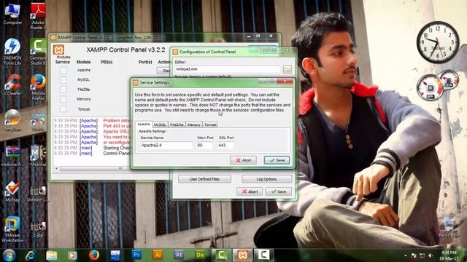Toggle Apache service checkbox
This screenshot has width=467, height=262.
click(x=63, y=71)
